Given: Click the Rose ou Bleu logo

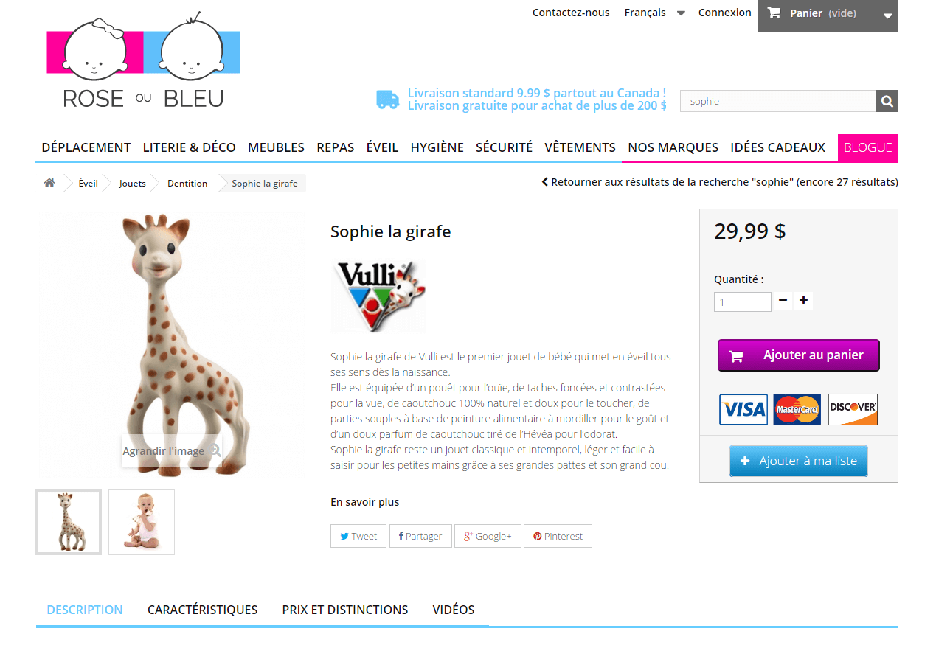Looking at the screenshot, I should (143, 61).
